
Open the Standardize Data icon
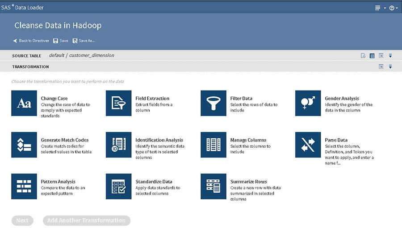coord(119,186)
